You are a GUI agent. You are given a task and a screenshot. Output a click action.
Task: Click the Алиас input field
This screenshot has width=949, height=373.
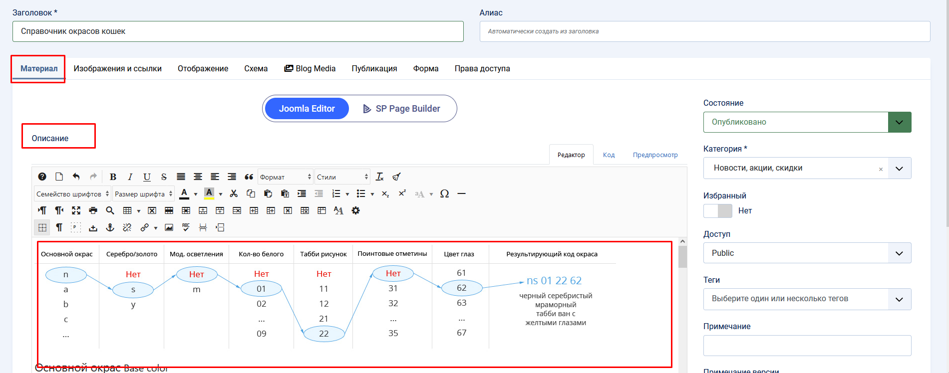(x=705, y=31)
